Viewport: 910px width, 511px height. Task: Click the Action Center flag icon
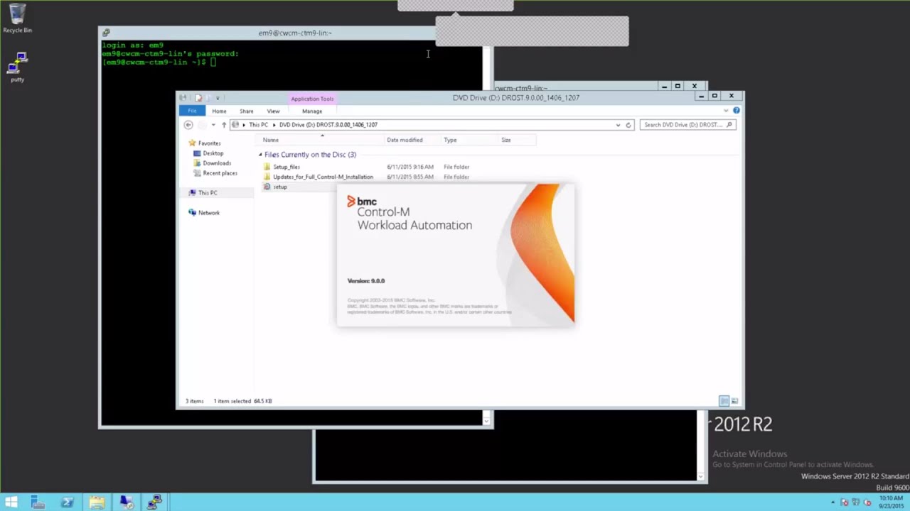(x=845, y=502)
